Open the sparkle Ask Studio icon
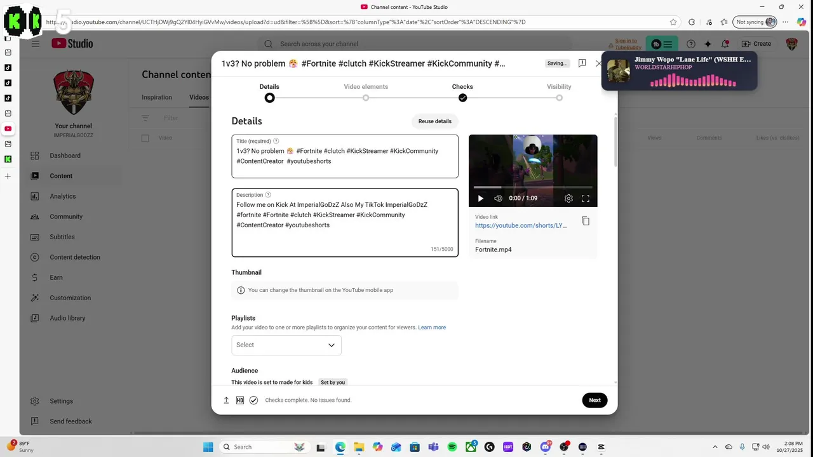 [x=708, y=44]
